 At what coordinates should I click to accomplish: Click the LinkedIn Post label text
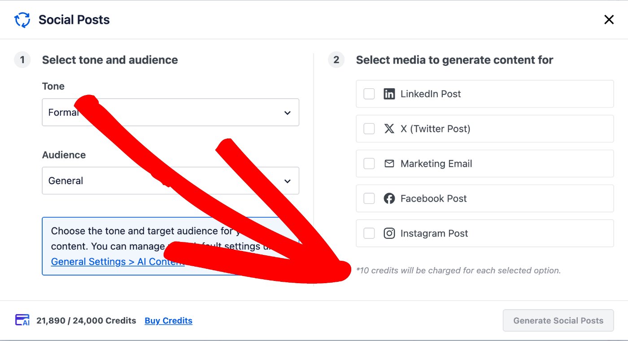pos(431,94)
